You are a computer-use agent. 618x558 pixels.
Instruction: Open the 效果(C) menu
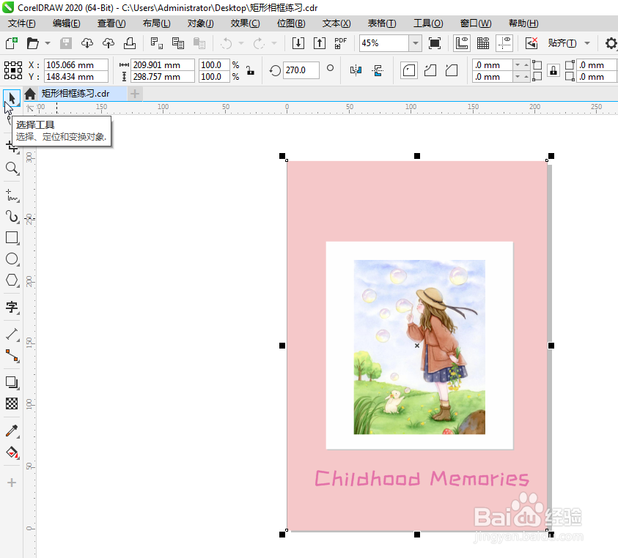[x=245, y=23]
